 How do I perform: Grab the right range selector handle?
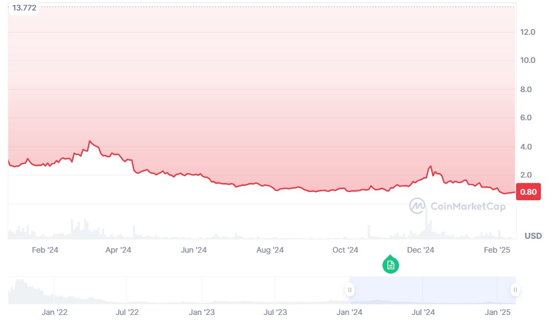[x=515, y=290]
